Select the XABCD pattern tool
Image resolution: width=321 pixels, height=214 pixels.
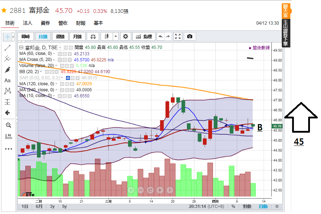coord(7,91)
